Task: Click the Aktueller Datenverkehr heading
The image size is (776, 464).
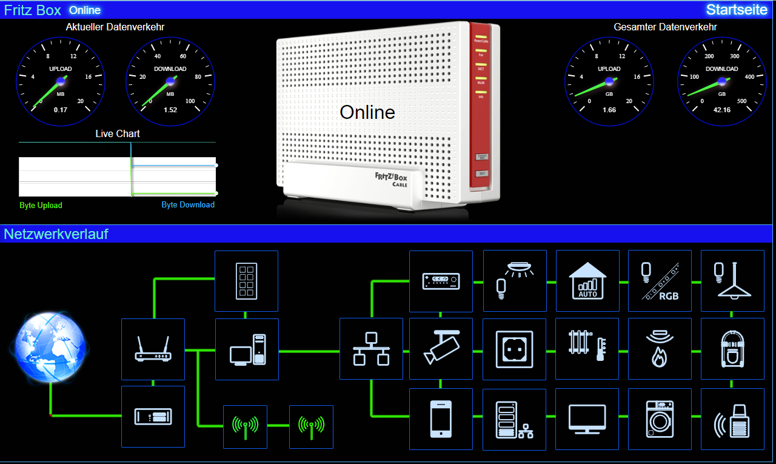Action: (x=115, y=27)
